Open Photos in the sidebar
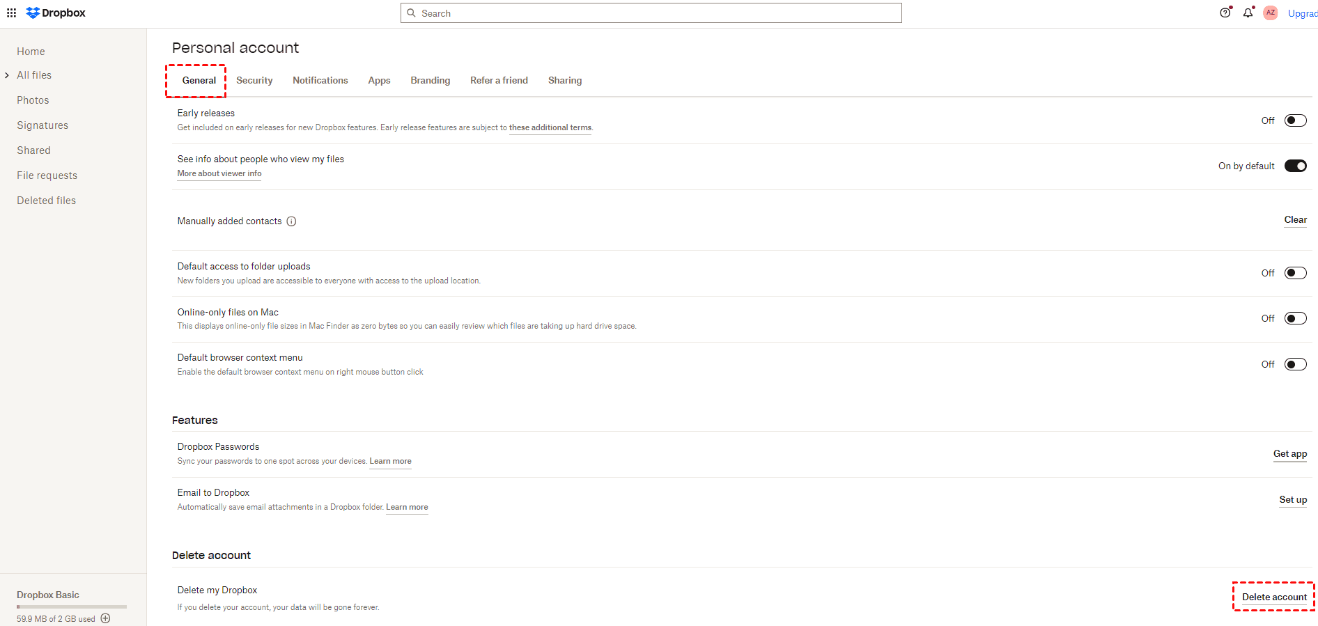 click(x=33, y=100)
